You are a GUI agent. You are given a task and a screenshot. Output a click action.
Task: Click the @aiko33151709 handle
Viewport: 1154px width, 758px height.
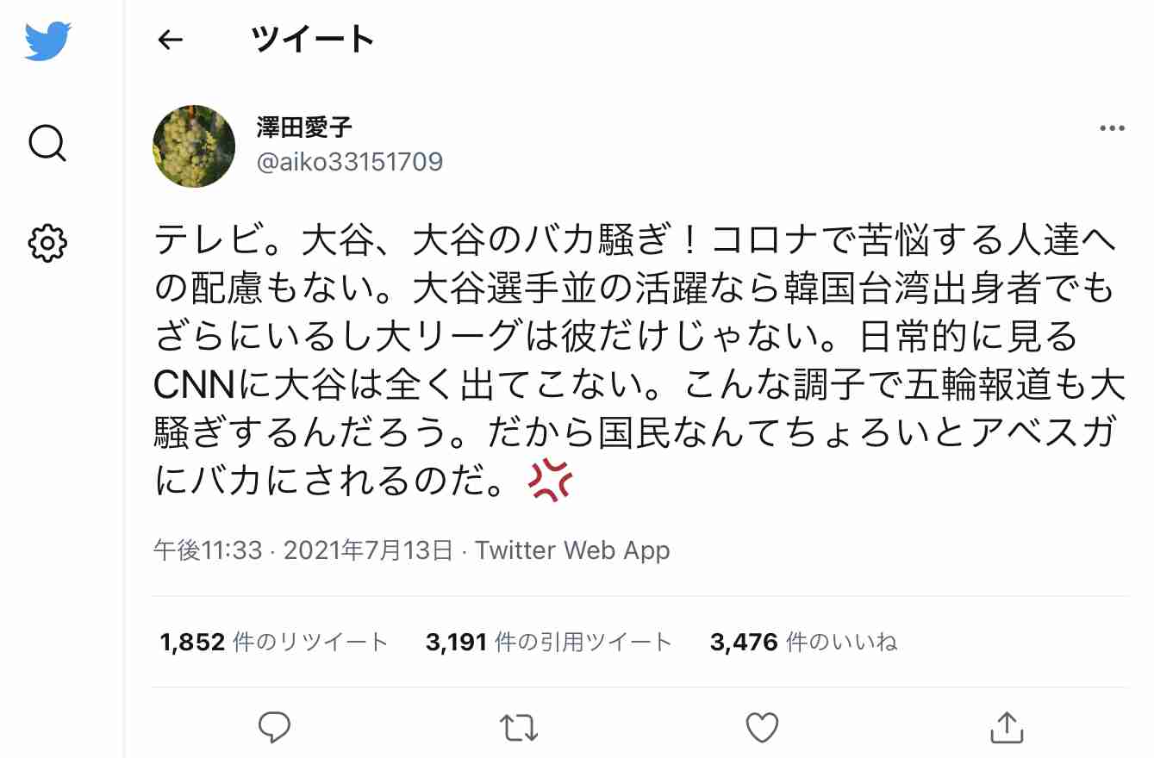[x=350, y=161]
